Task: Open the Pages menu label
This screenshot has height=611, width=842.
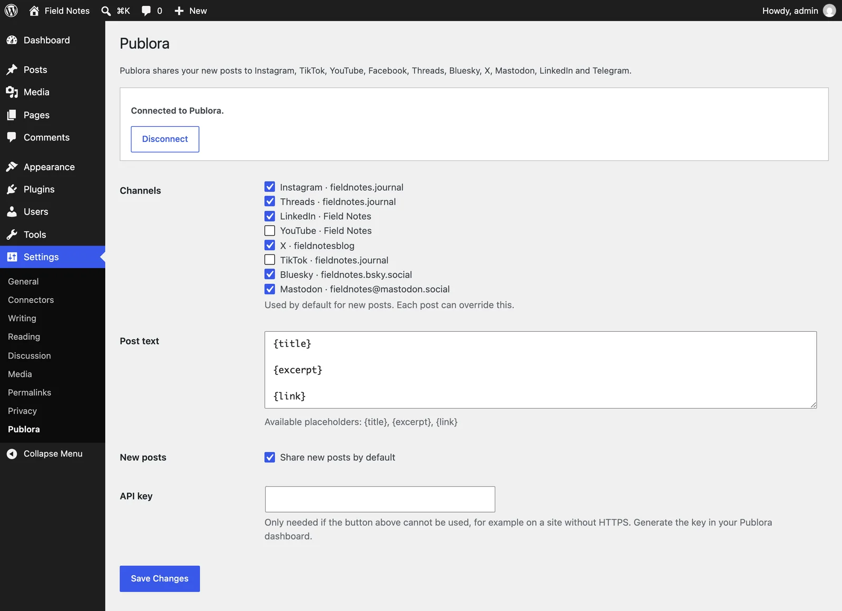Action: click(36, 115)
